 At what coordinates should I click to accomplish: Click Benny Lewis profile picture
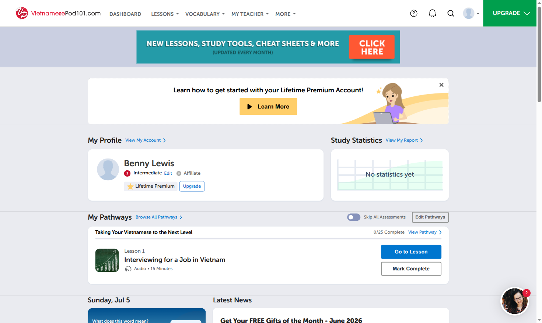point(108,169)
